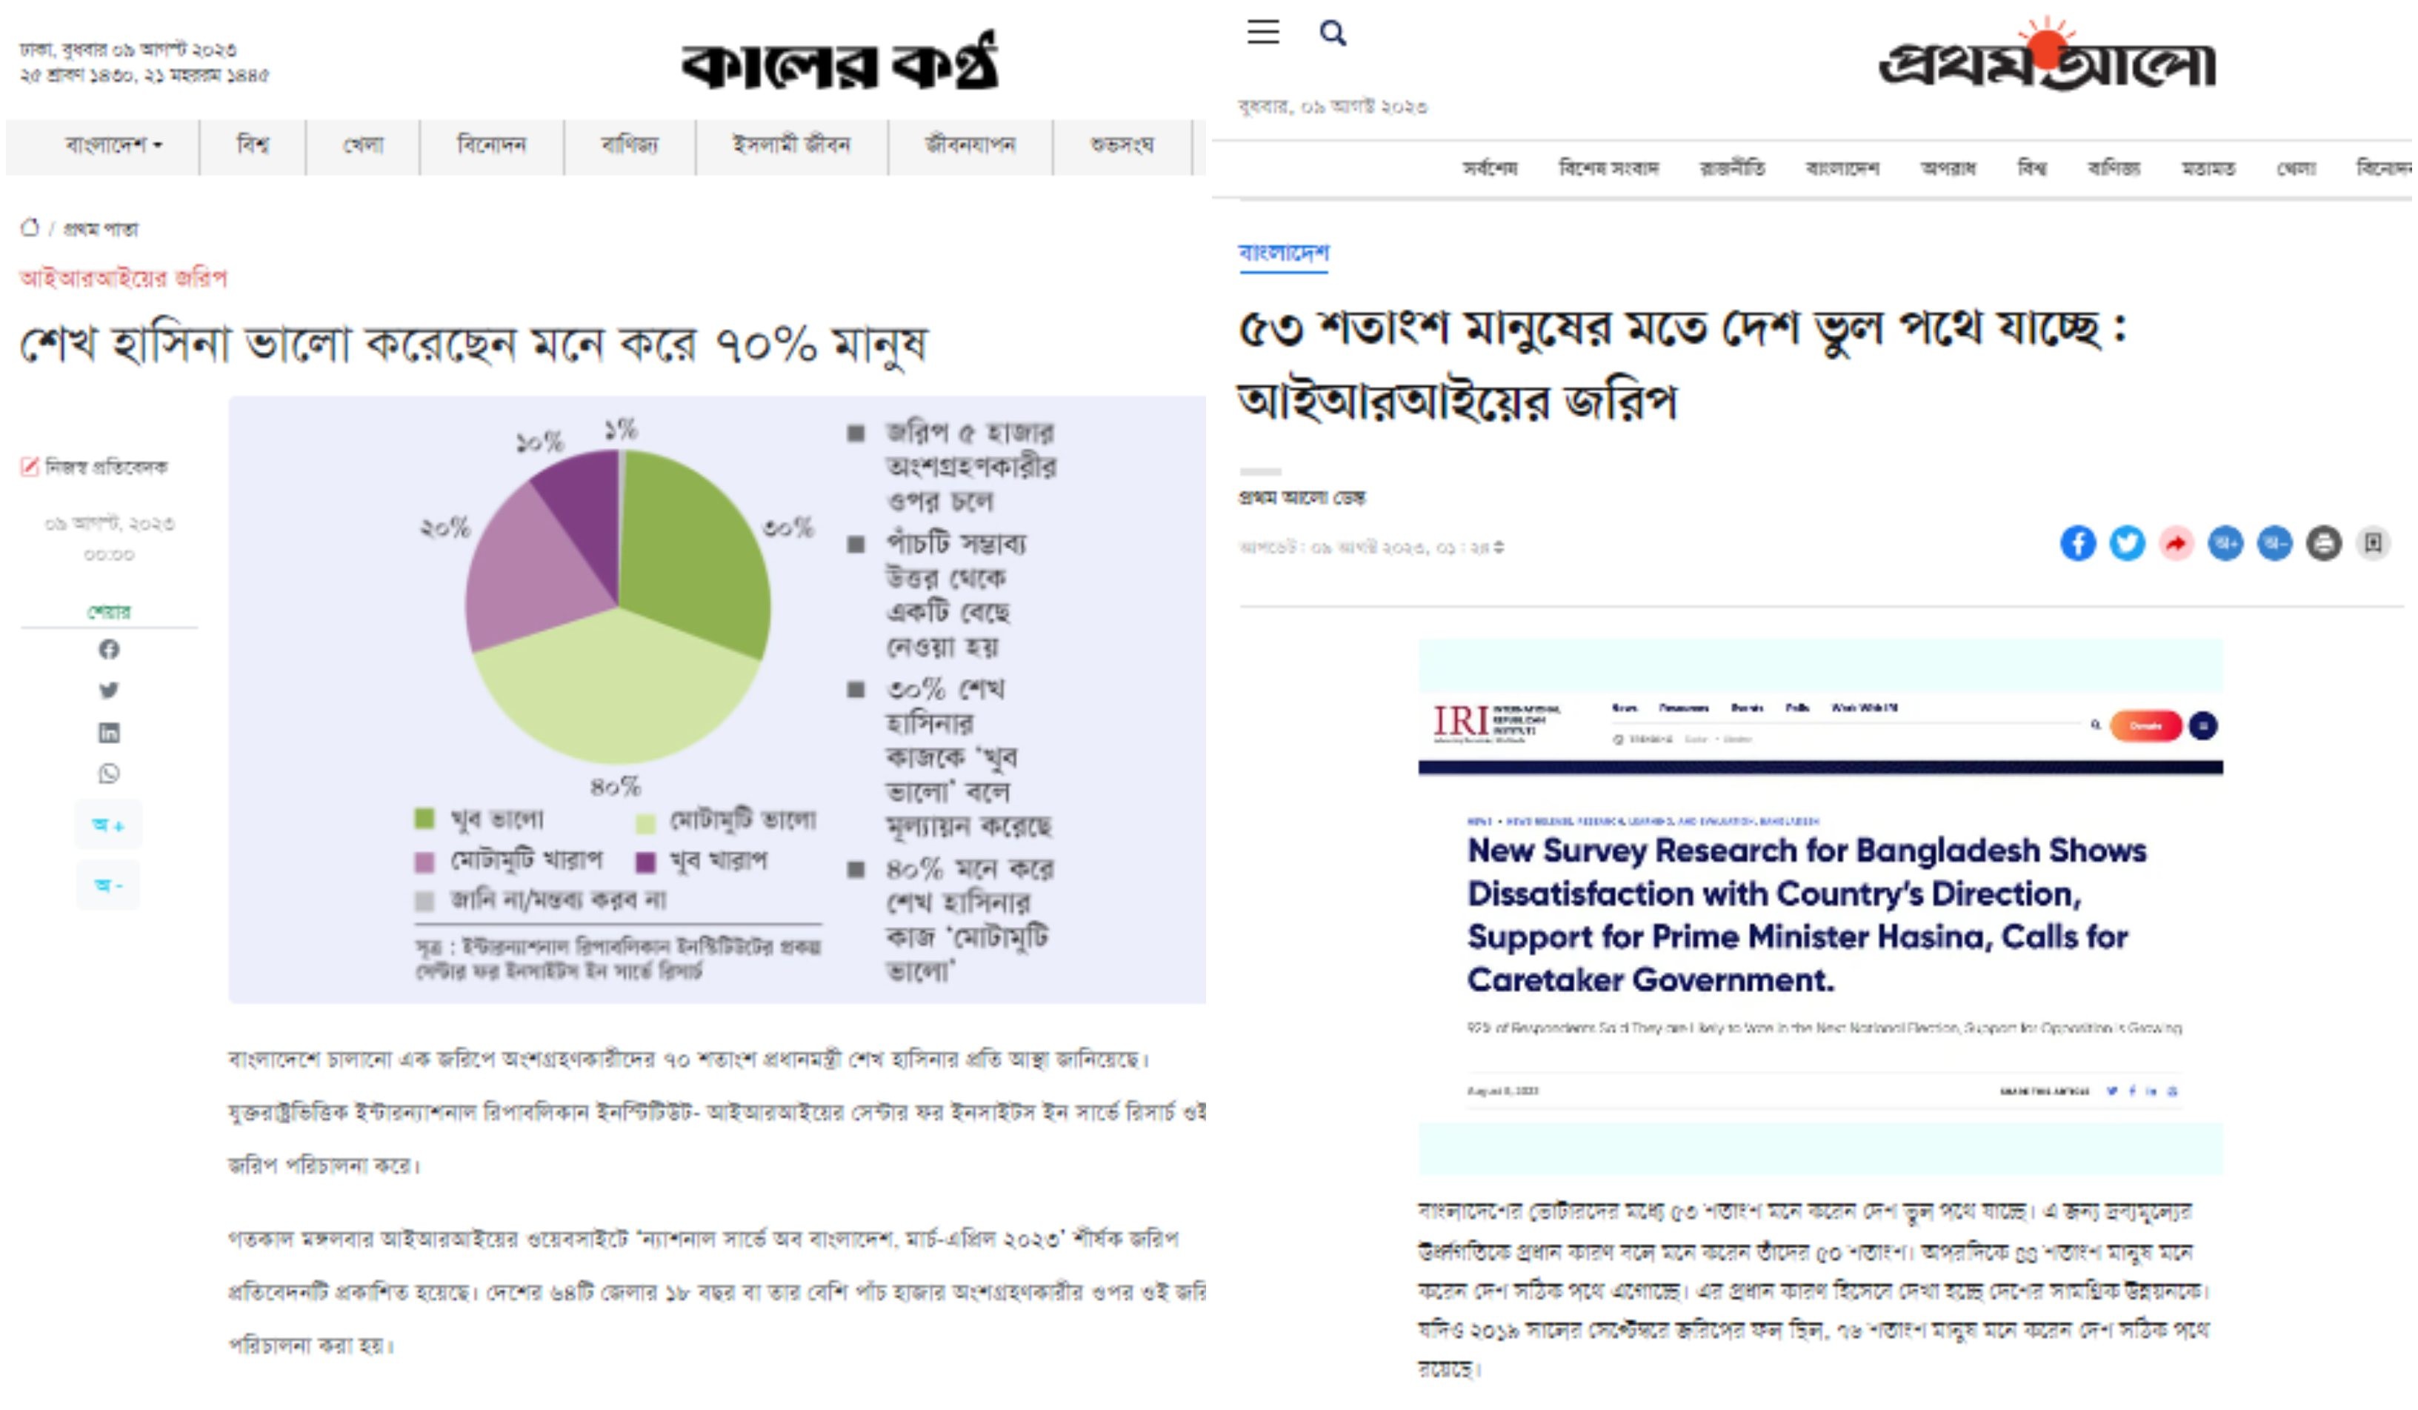The height and width of the screenshot is (1410, 2418).
Task: Click blue বাংলাদেশ category link above headline
Action: point(1283,253)
